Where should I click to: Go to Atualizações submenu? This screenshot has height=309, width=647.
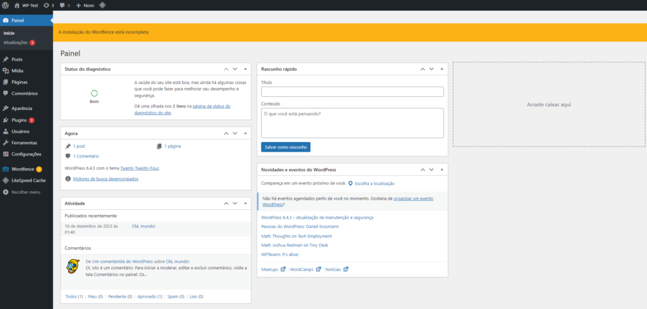coord(15,42)
